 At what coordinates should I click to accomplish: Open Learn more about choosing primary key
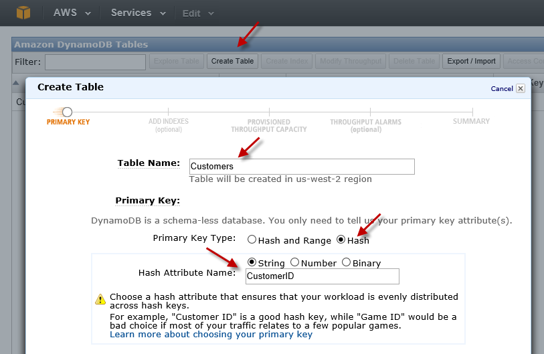point(211,334)
